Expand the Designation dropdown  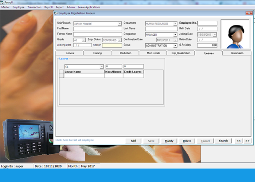(x=175, y=35)
